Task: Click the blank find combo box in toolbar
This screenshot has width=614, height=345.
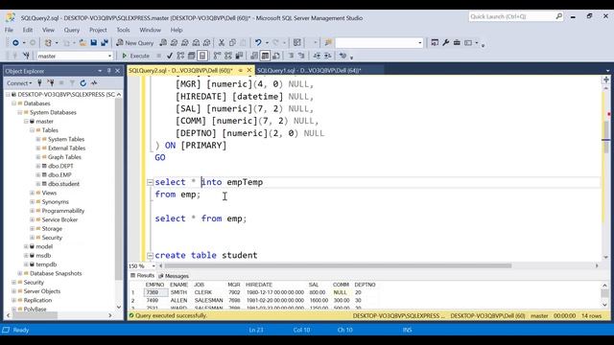Action: click(x=379, y=42)
